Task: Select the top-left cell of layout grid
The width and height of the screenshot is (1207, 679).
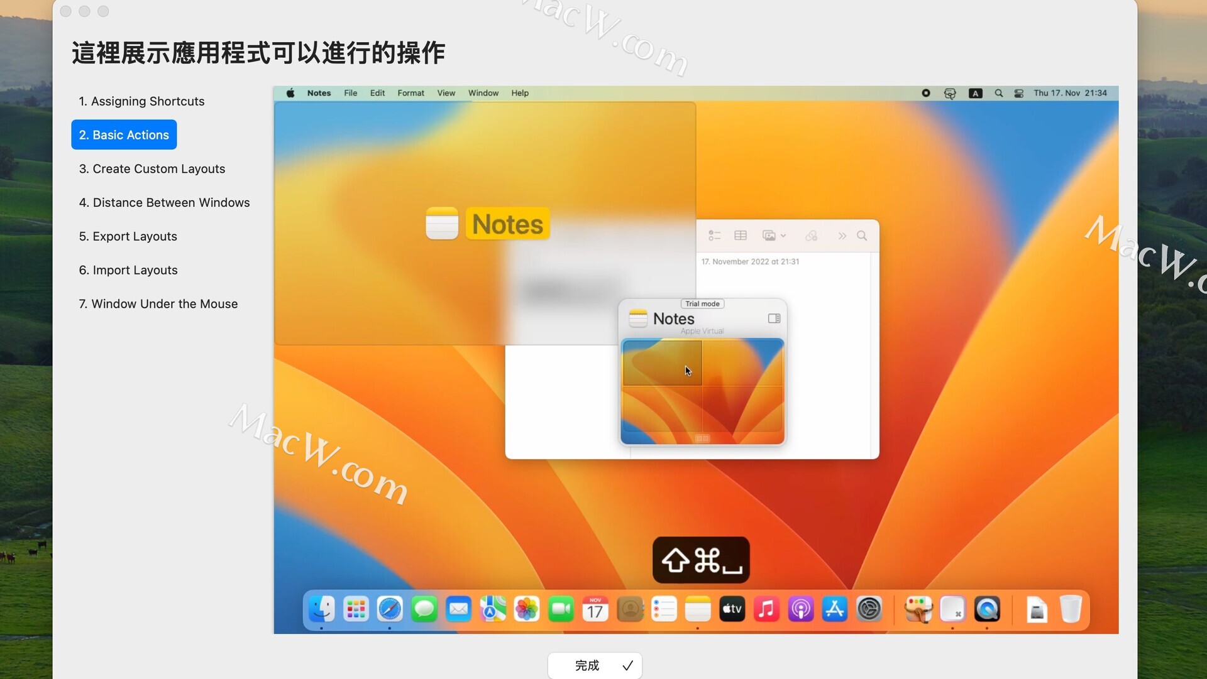Action: pyautogui.click(x=662, y=362)
